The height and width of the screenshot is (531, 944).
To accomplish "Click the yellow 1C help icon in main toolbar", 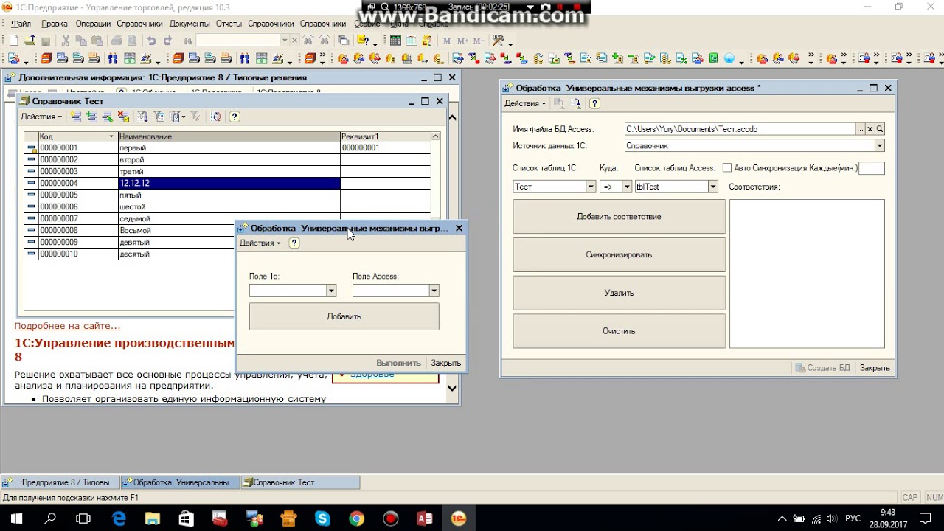I will point(363,41).
